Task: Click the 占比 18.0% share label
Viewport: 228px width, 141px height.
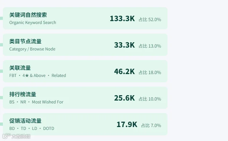Action: (150, 72)
